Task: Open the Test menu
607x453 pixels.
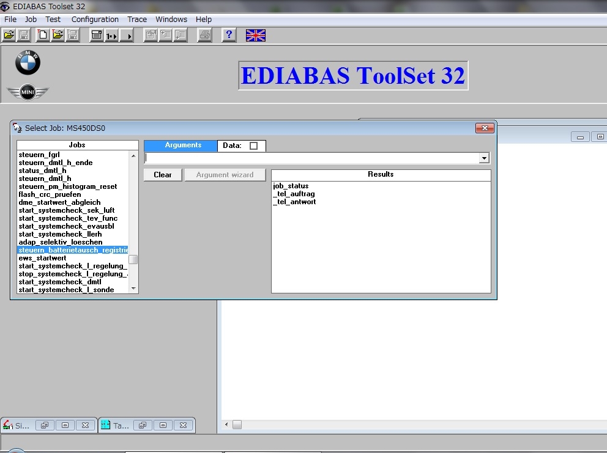Action: pos(53,20)
